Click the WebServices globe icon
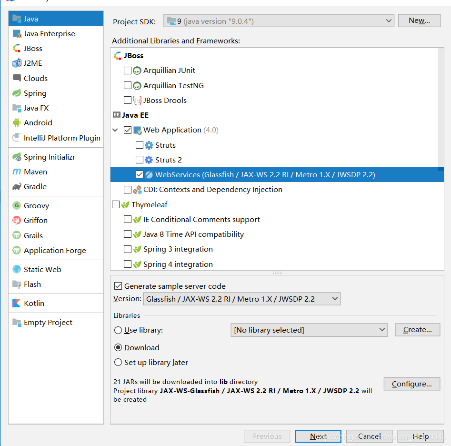This screenshot has height=446, width=451. tap(149, 174)
